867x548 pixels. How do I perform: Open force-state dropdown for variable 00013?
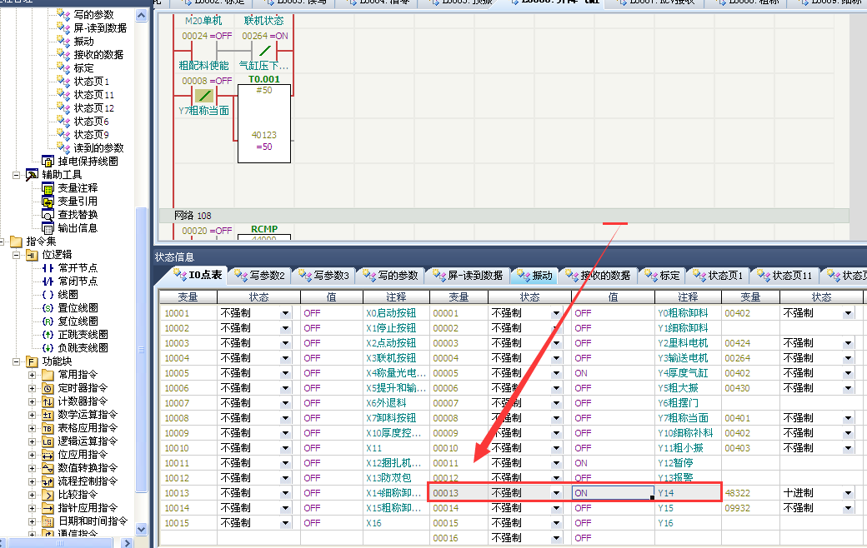tap(556, 493)
